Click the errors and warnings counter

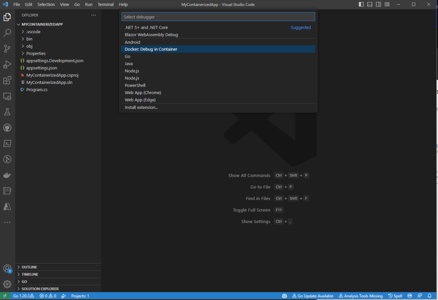click(48, 296)
